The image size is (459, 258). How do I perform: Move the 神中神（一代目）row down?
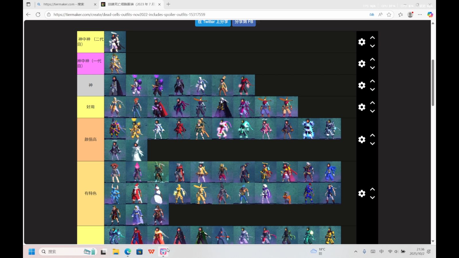tap(372, 68)
